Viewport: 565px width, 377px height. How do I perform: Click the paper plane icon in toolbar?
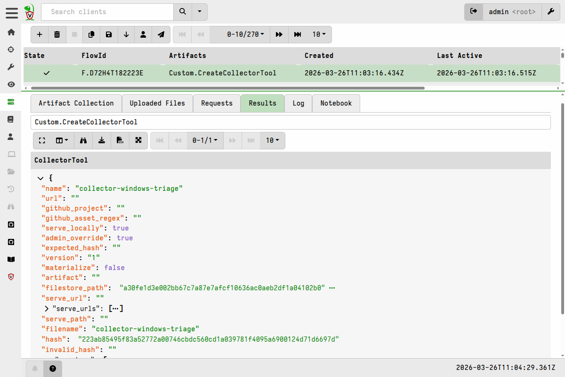(161, 34)
